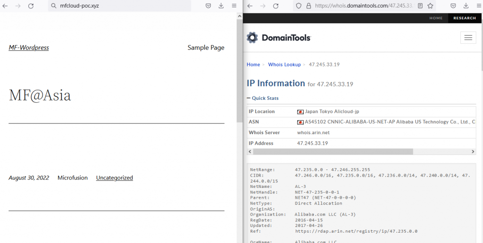Click the 'IP Information' heading
This screenshot has height=243, width=483.
(275, 83)
